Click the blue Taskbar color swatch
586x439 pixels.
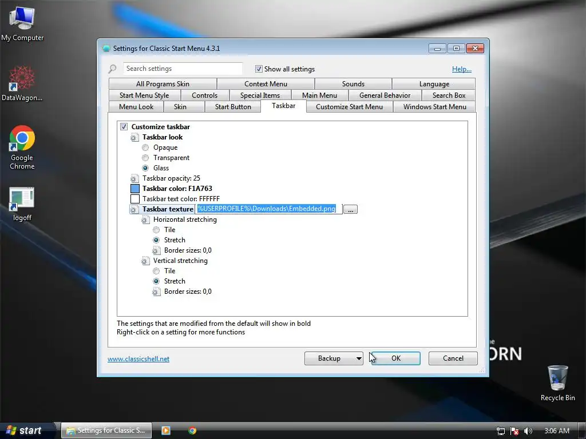135,189
